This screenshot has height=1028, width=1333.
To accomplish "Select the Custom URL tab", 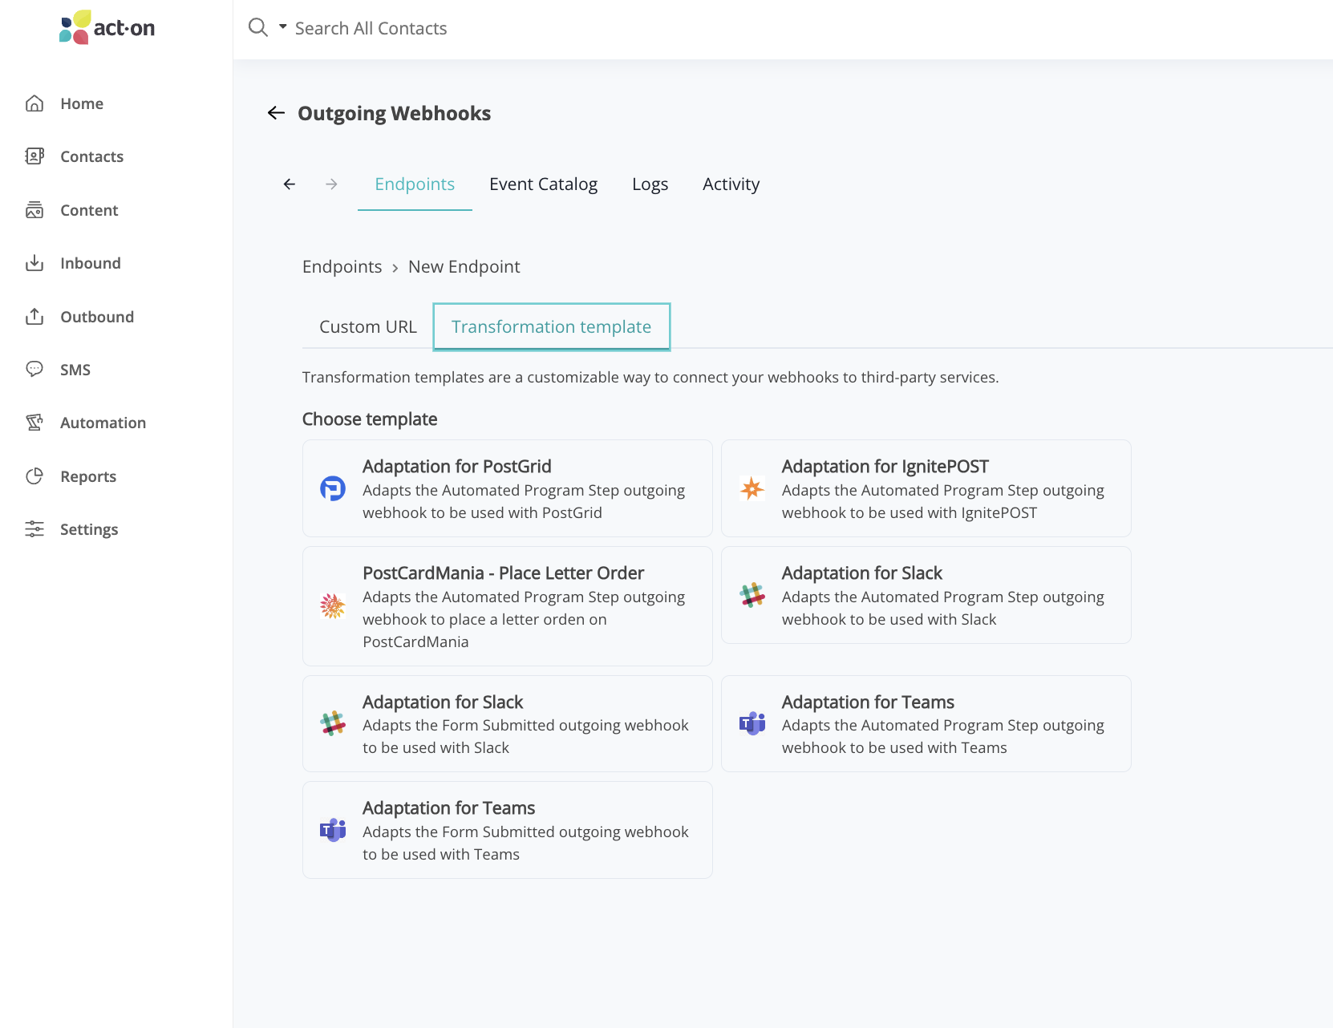I will click(x=368, y=327).
